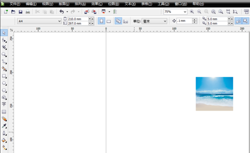Open the 位图(B) menu

[x=113, y=4]
